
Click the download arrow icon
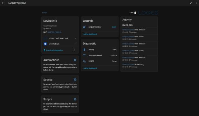pyautogui.click(x=44, y=50)
